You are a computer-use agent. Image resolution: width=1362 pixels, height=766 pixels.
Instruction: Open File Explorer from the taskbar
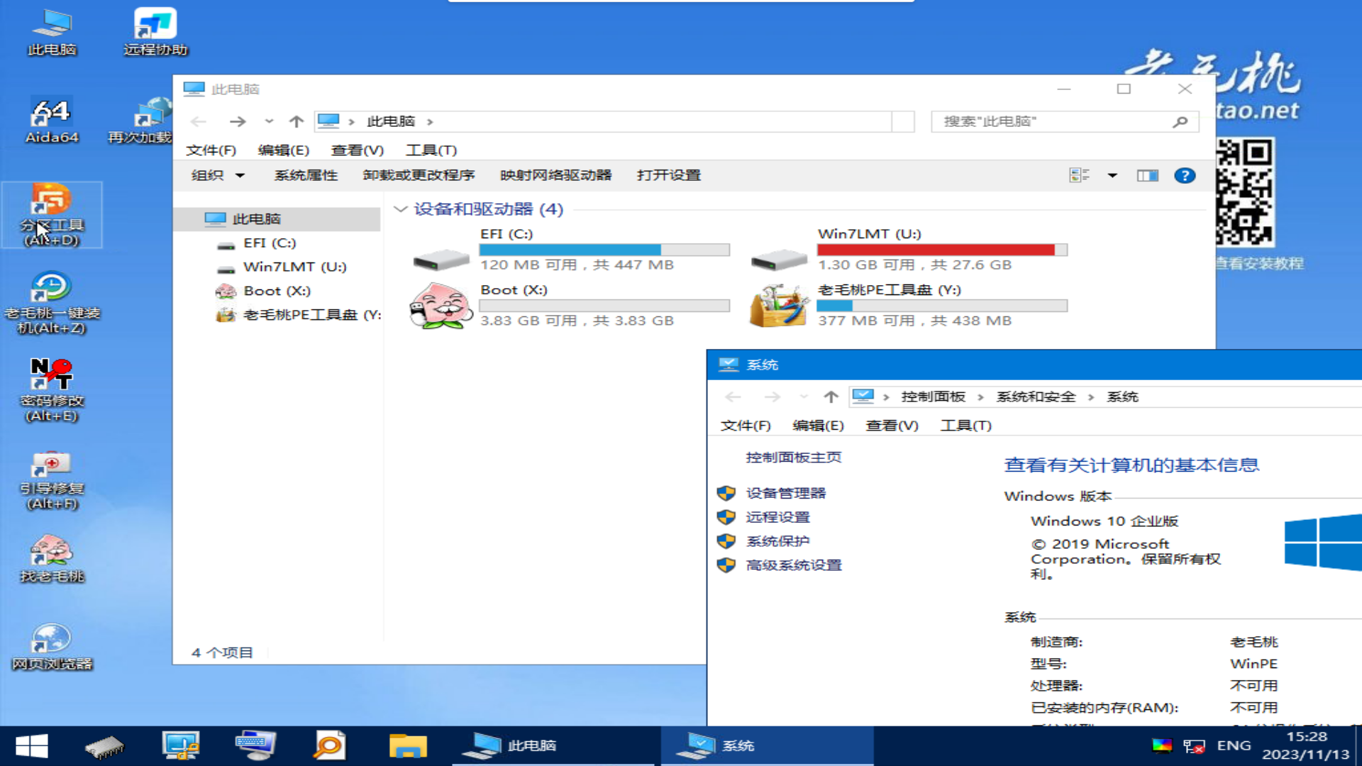(408, 746)
